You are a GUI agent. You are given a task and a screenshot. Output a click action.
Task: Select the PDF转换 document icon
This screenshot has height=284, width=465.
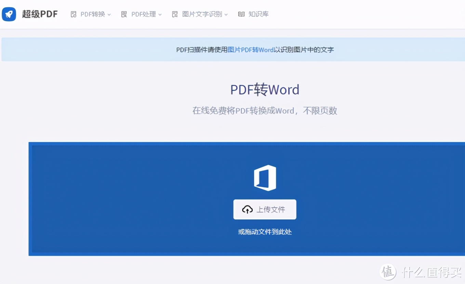tap(74, 14)
